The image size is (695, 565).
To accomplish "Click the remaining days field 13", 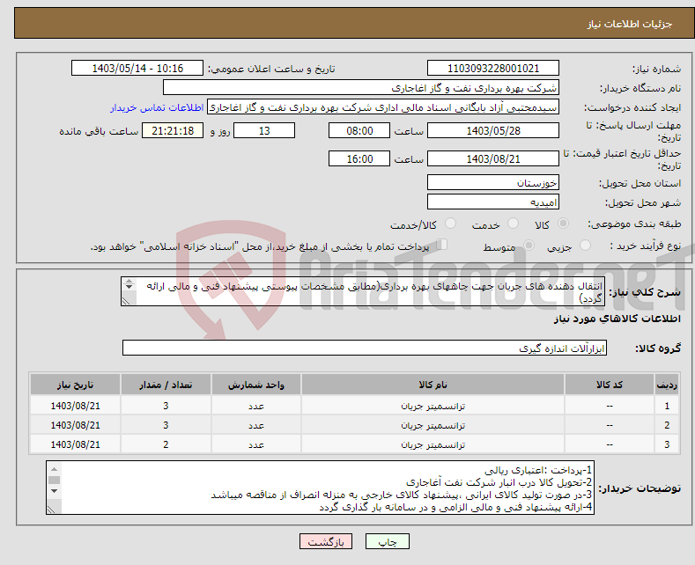I will (x=264, y=130).
